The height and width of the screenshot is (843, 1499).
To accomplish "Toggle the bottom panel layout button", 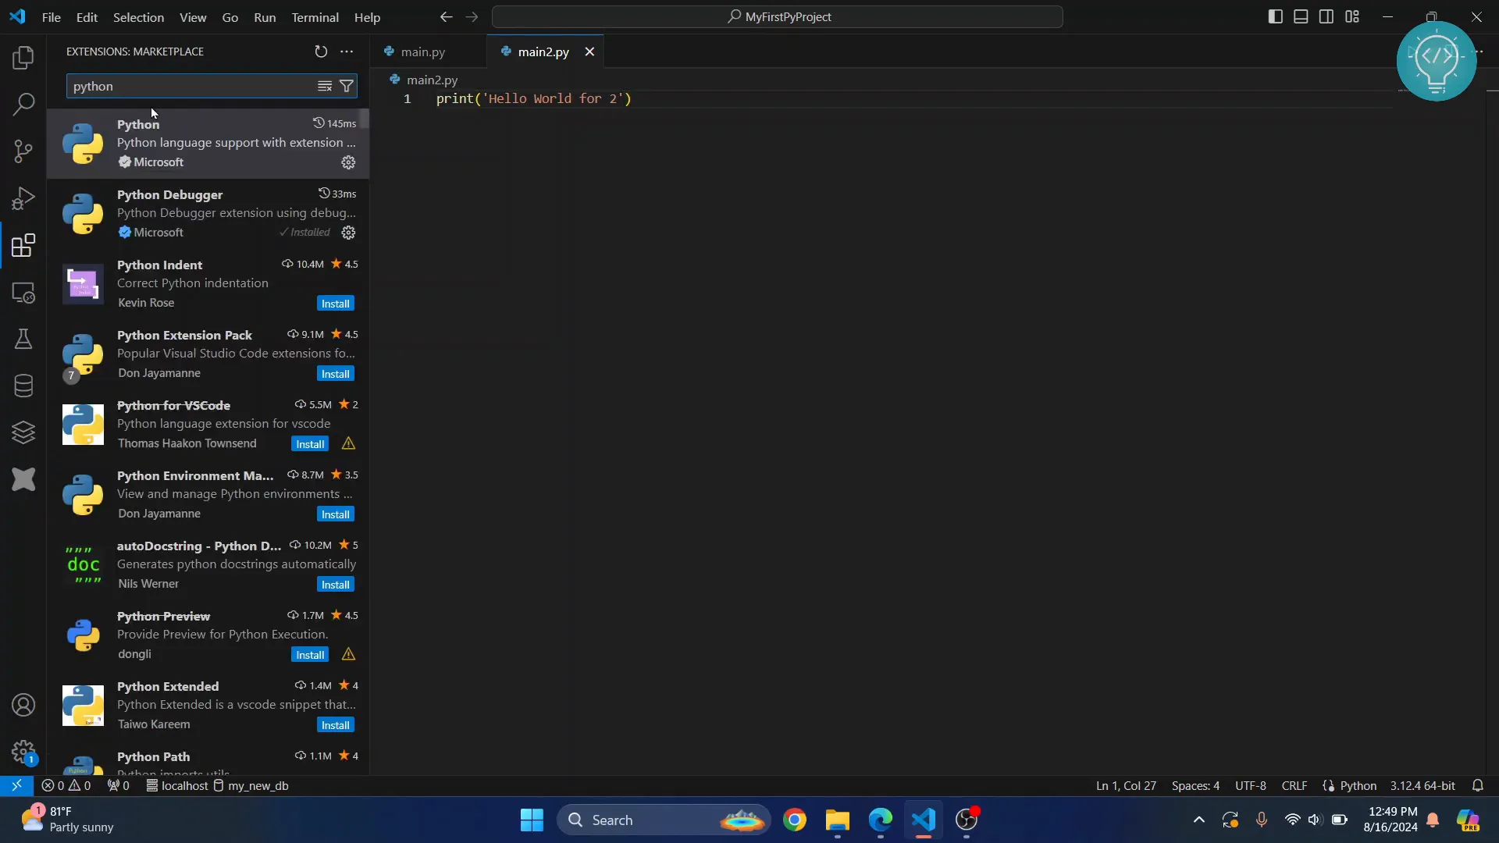I will tap(1301, 16).
